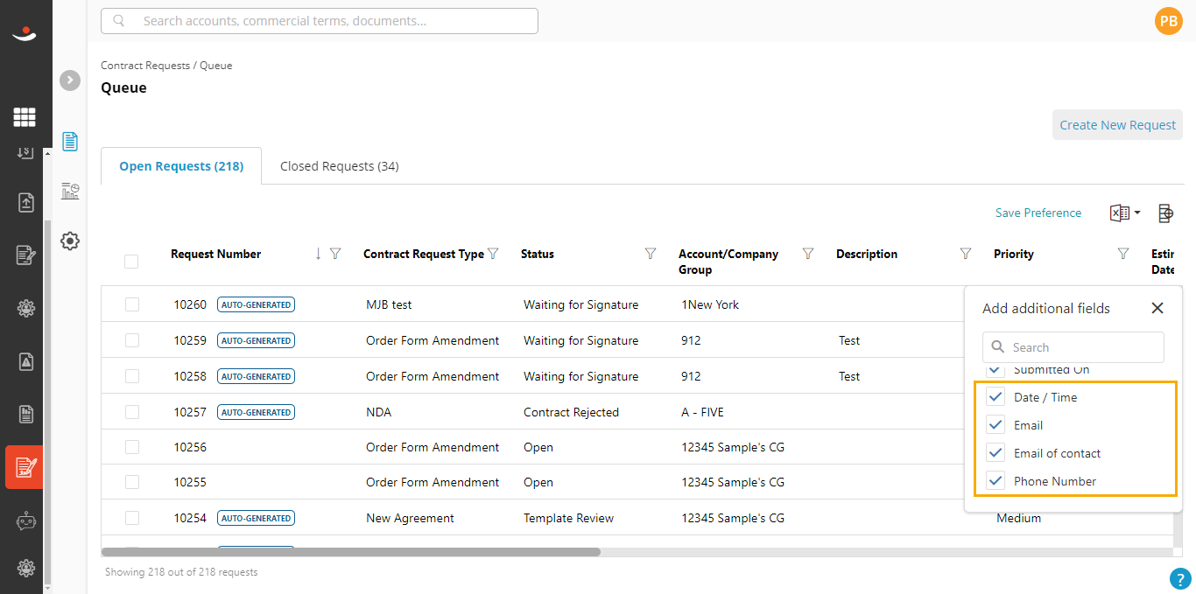Open request number 10260
1196x594 pixels.
click(x=190, y=304)
